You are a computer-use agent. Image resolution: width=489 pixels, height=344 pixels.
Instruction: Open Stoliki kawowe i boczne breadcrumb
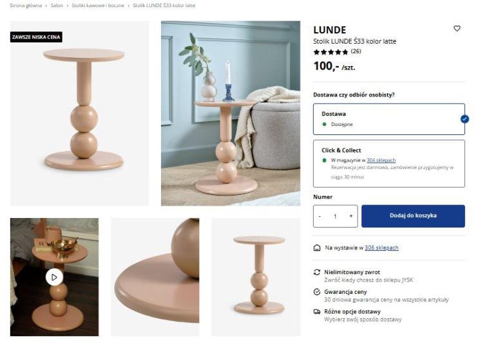[x=98, y=6]
